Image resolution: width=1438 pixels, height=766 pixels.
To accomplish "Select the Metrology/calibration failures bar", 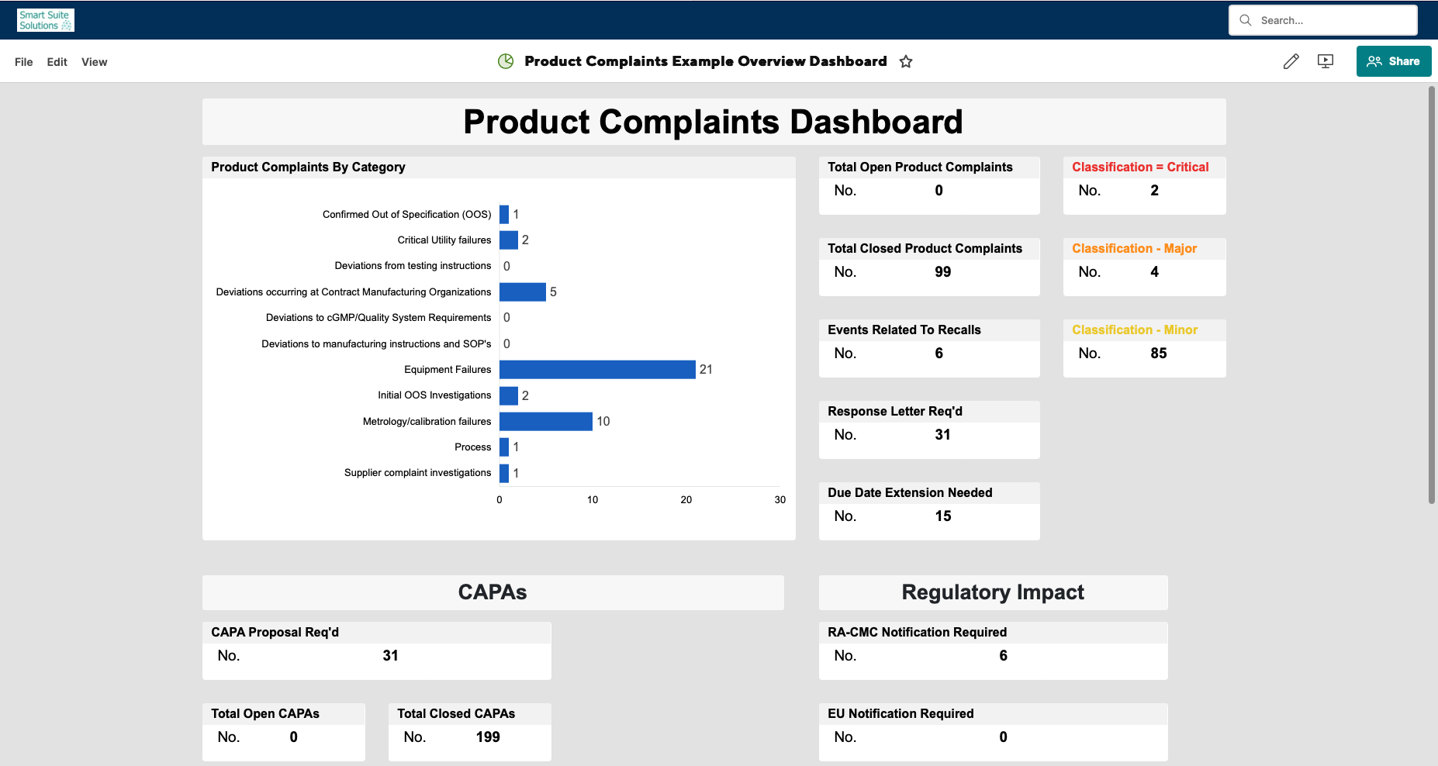I will coord(546,422).
